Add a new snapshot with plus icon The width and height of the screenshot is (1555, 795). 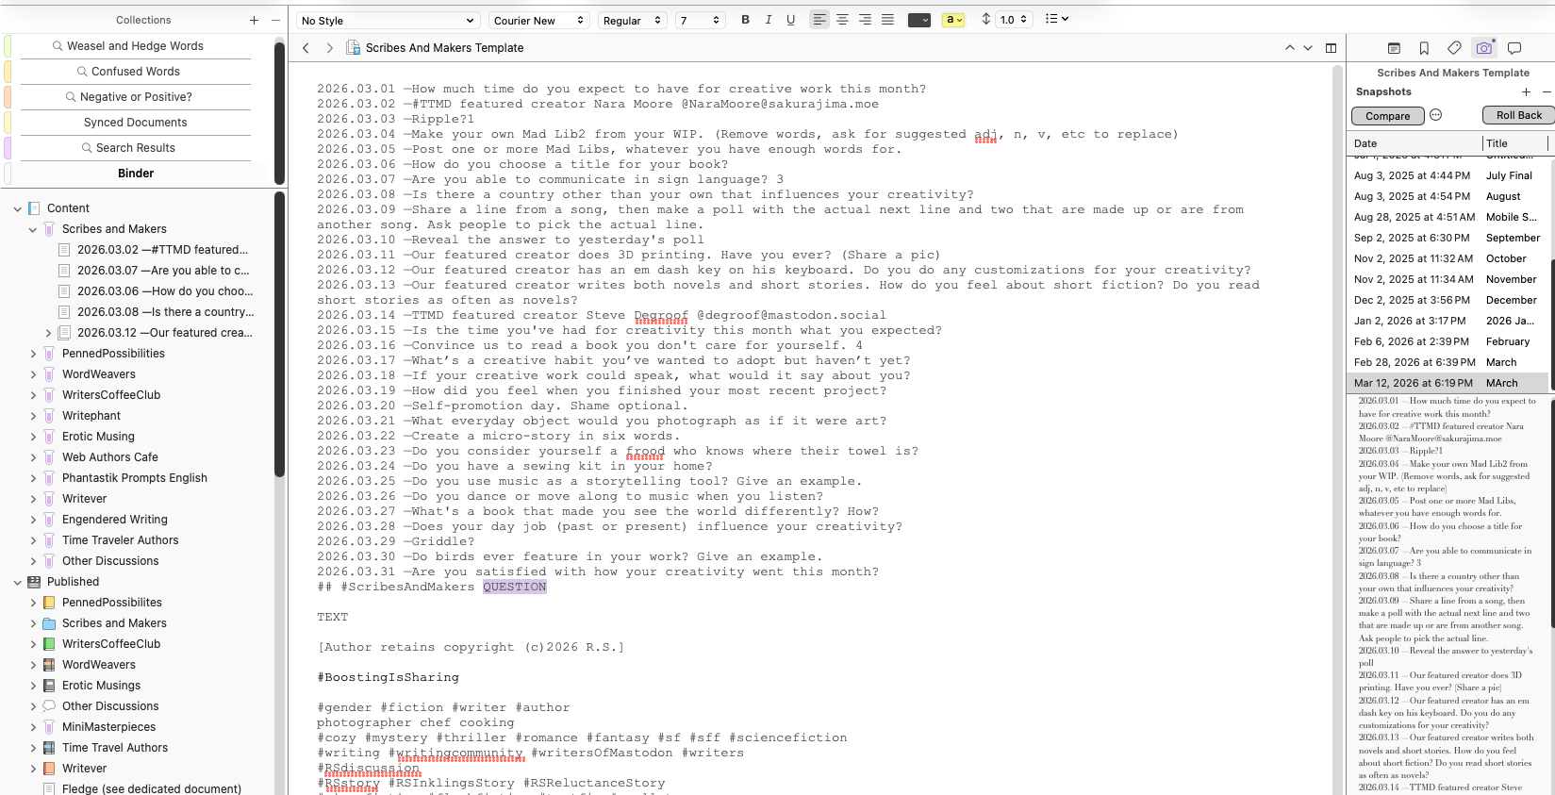click(1526, 91)
